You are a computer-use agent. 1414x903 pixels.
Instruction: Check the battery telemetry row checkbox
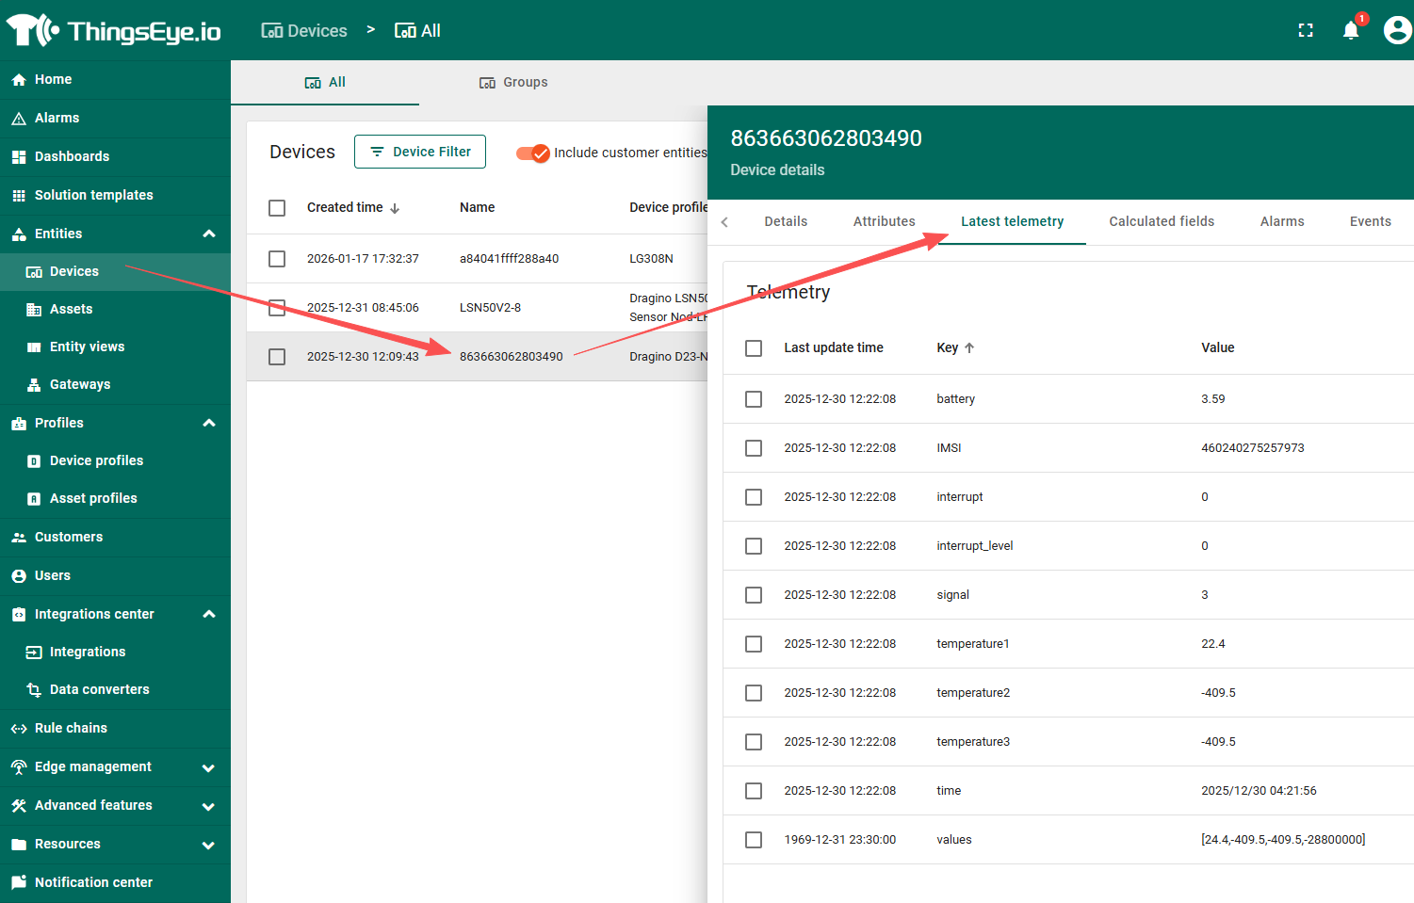click(754, 399)
